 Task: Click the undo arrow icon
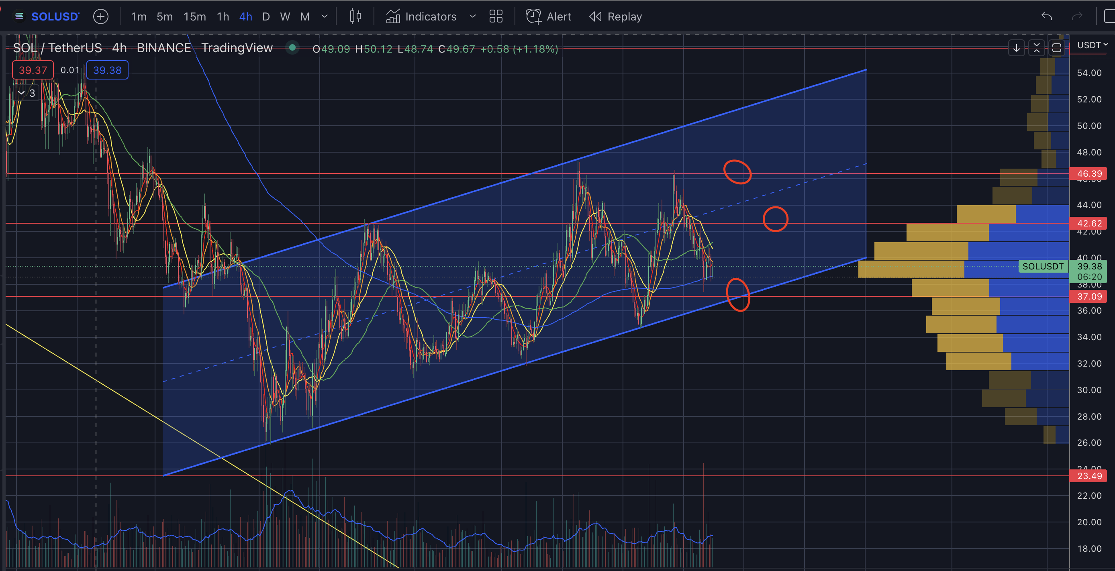click(x=1046, y=16)
